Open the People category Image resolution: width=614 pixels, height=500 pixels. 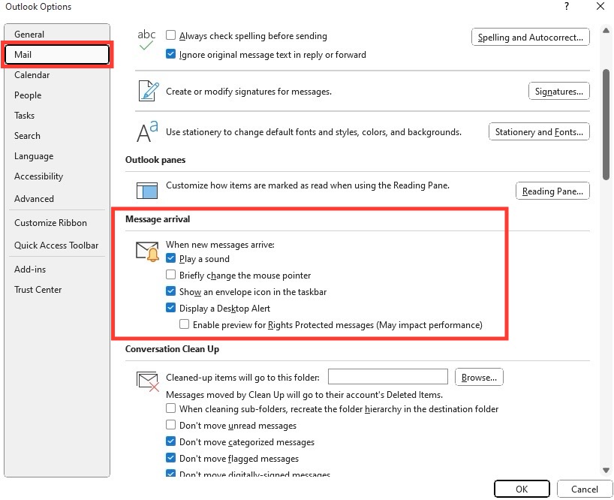(57, 95)
